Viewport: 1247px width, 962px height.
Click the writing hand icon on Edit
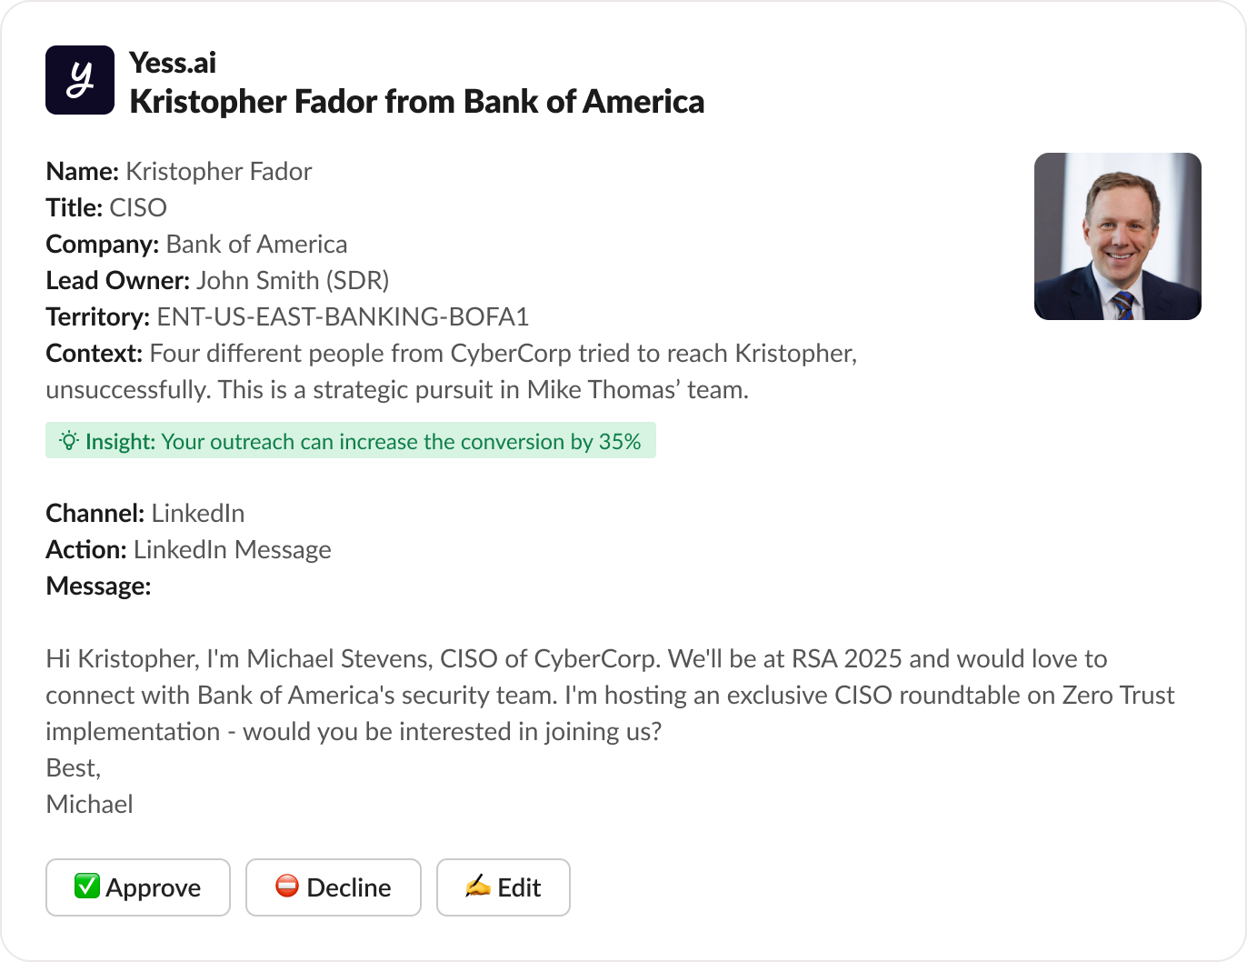coord(477,886)
